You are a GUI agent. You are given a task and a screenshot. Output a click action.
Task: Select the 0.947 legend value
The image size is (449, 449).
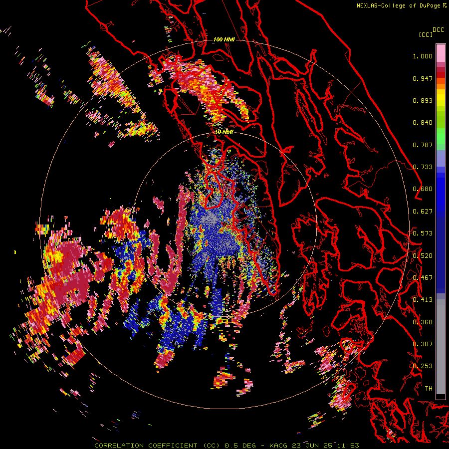(x=423, y=78)
